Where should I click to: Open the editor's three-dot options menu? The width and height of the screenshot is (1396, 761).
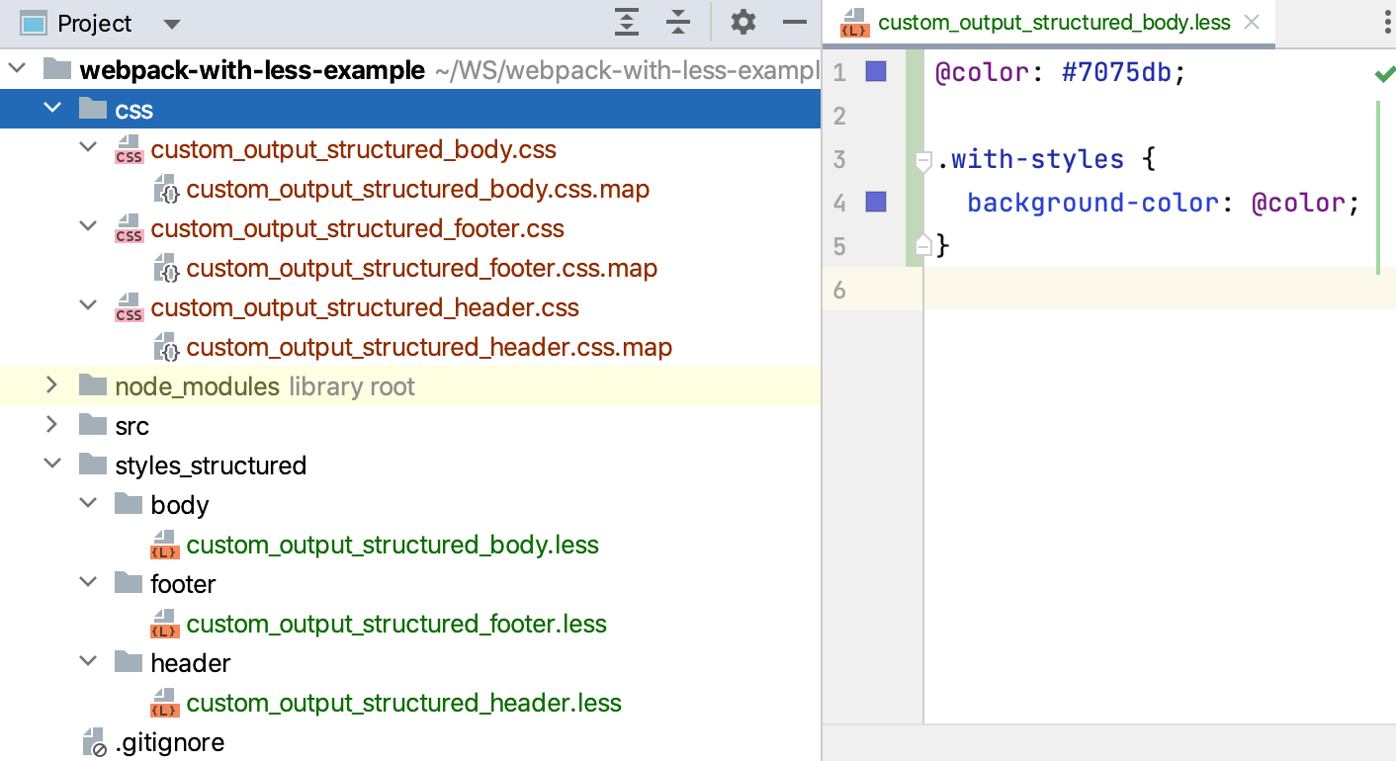[1387, 23]
